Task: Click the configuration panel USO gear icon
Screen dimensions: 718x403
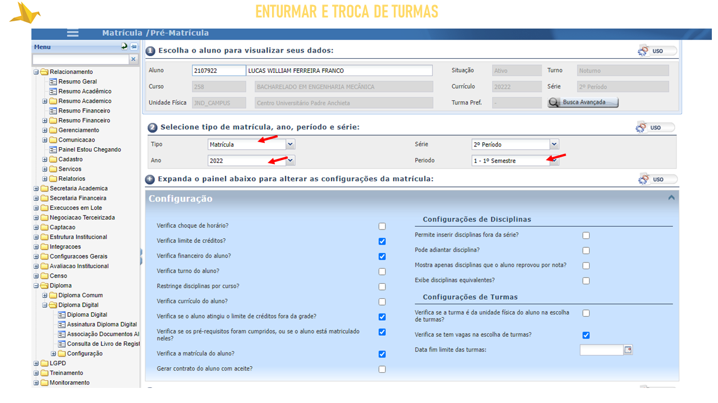Action: click(644, 179)
